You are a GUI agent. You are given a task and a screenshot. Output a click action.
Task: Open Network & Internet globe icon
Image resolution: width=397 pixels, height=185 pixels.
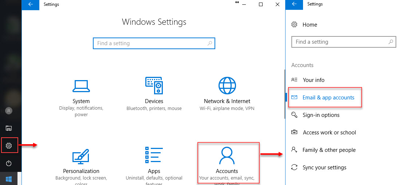point(227,86)
